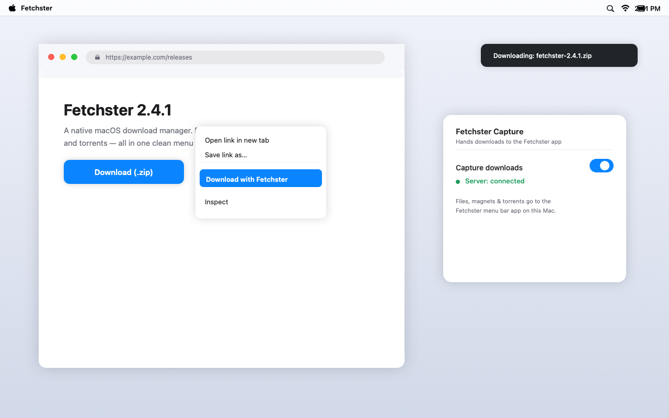669x418 pixels.
Task: Click the menu bar clock
Action: click(648, 8)
